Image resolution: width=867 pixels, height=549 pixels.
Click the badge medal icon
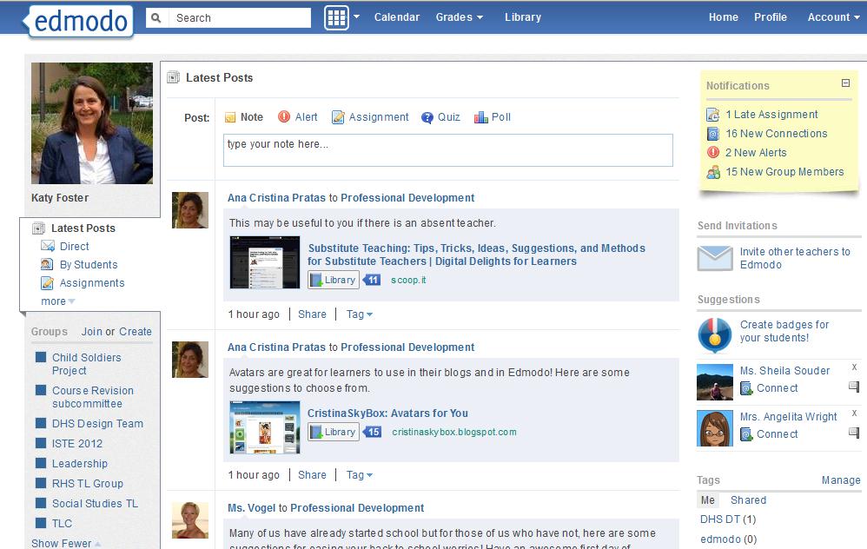[714, 335]
